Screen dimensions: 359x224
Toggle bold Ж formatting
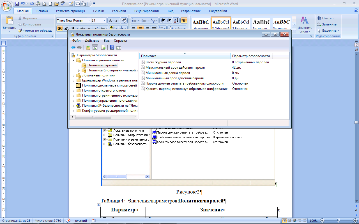(x=59, y=28)
